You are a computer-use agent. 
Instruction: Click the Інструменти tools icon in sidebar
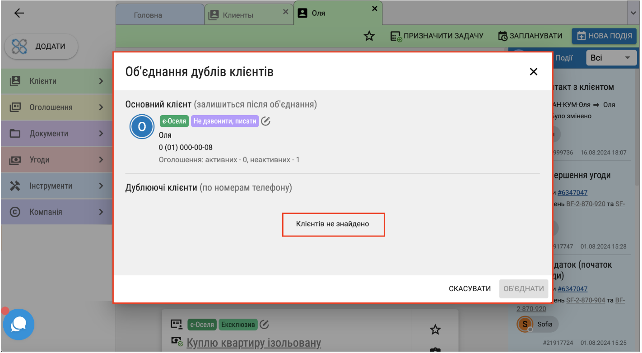point(15,186)
